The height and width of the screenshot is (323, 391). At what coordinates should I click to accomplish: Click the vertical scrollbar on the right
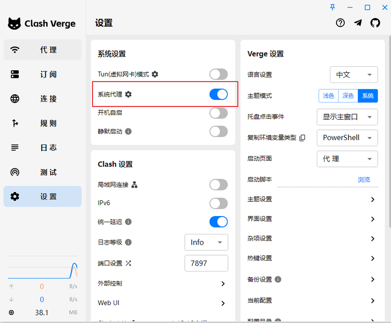pos(389,131)
